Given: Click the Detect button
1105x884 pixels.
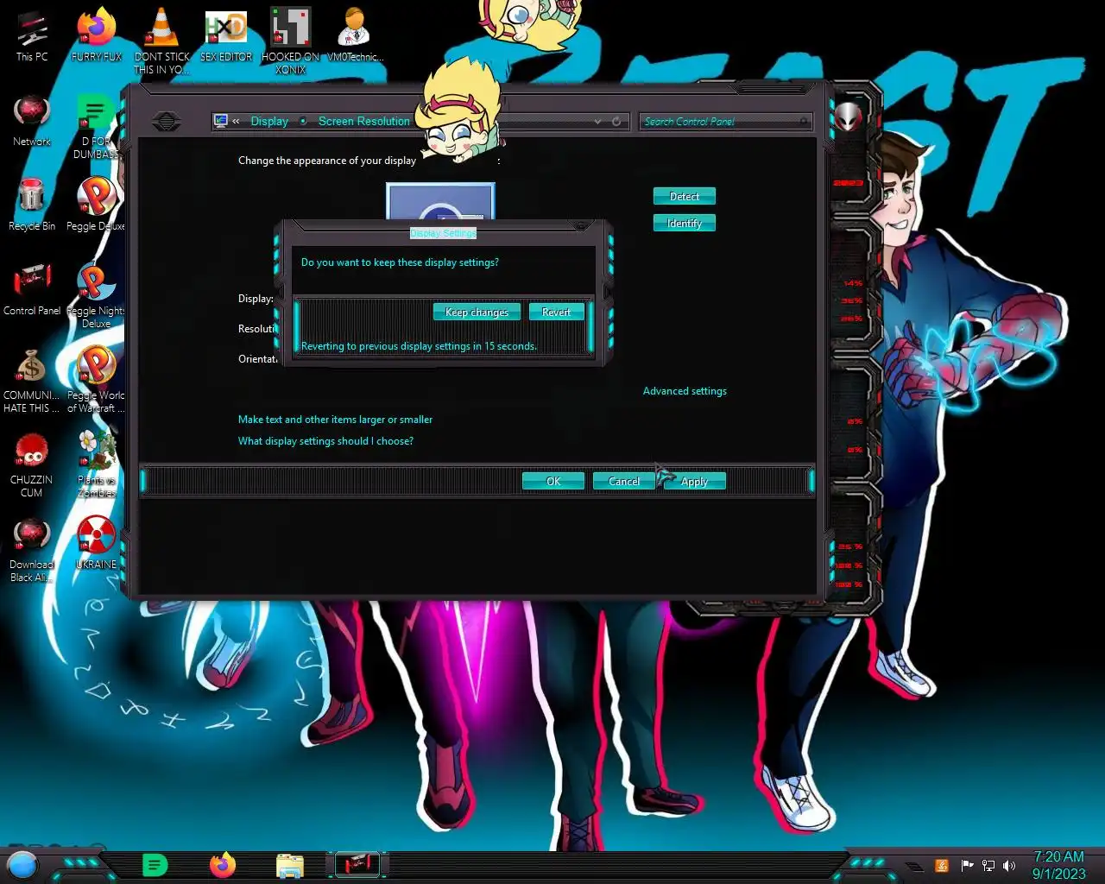Looking at the screenshot, I should [685, 197].
